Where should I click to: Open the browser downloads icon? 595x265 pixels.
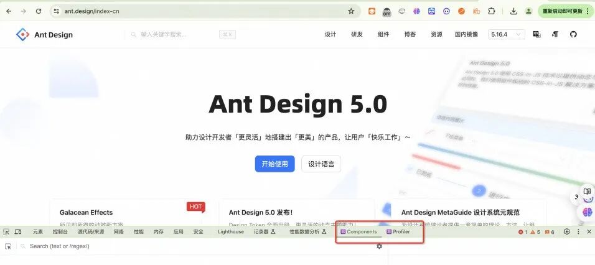click(513, 11)
